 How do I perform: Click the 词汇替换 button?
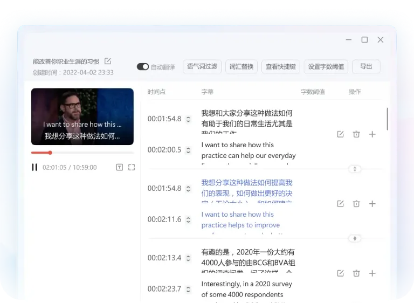point(241,67)
